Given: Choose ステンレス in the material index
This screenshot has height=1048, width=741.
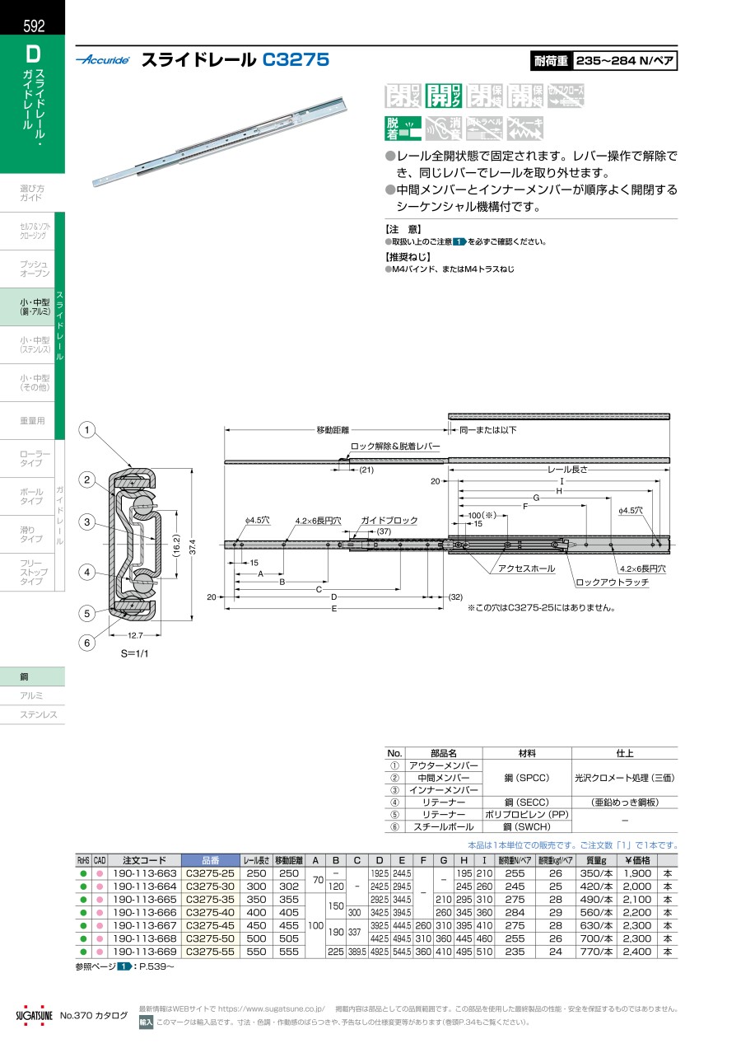Looking at the screenshot, I should [x=38, y=714].
